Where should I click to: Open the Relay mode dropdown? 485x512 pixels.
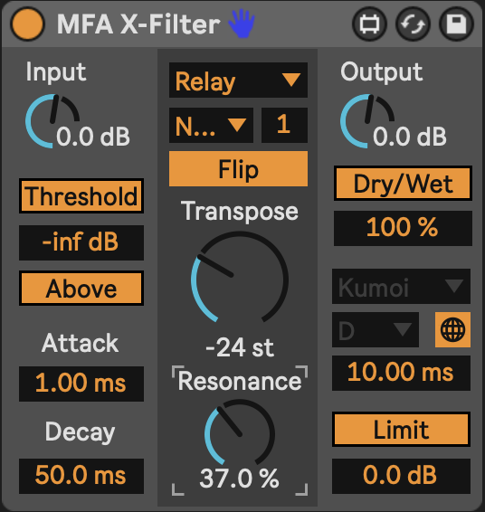[x=238, y=80]
